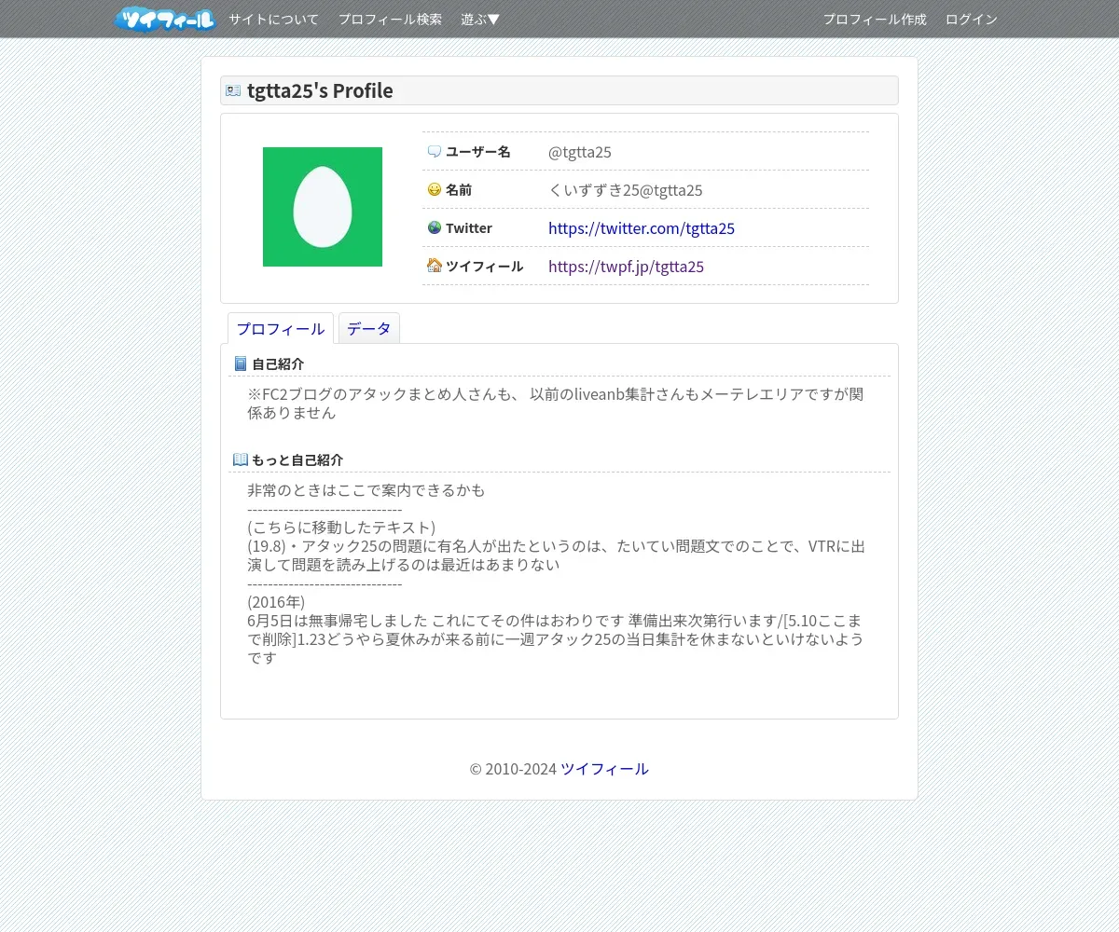Viewport: 1119px width, 932px height.
Task: Click the ユーザー名 label
Action: pos(478,152)
